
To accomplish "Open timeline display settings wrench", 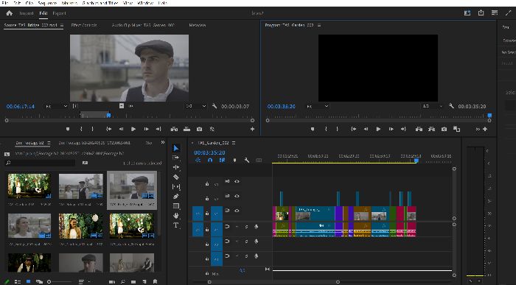I will point(247,160).
